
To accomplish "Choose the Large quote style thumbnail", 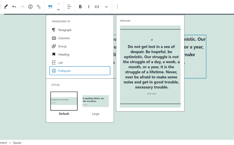I will coord(96,101).
